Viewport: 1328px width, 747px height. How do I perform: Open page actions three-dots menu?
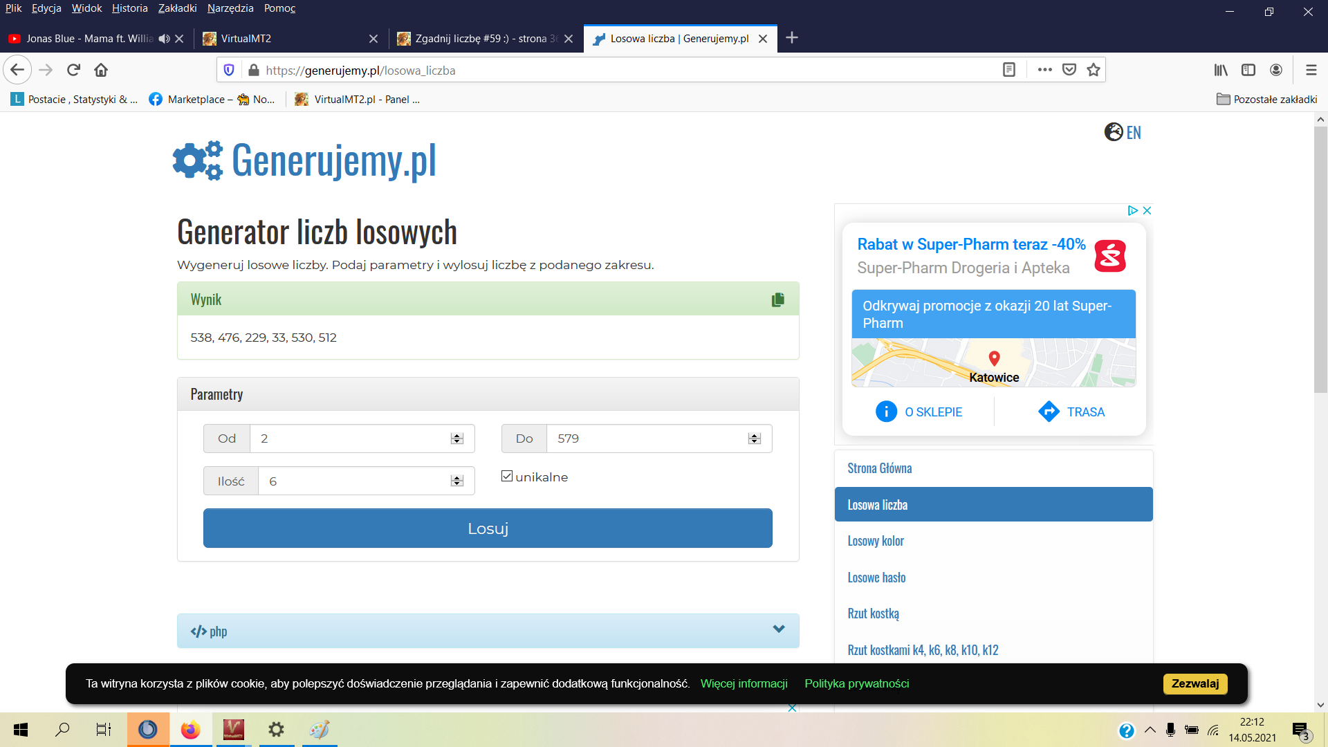click(1044, 70)
